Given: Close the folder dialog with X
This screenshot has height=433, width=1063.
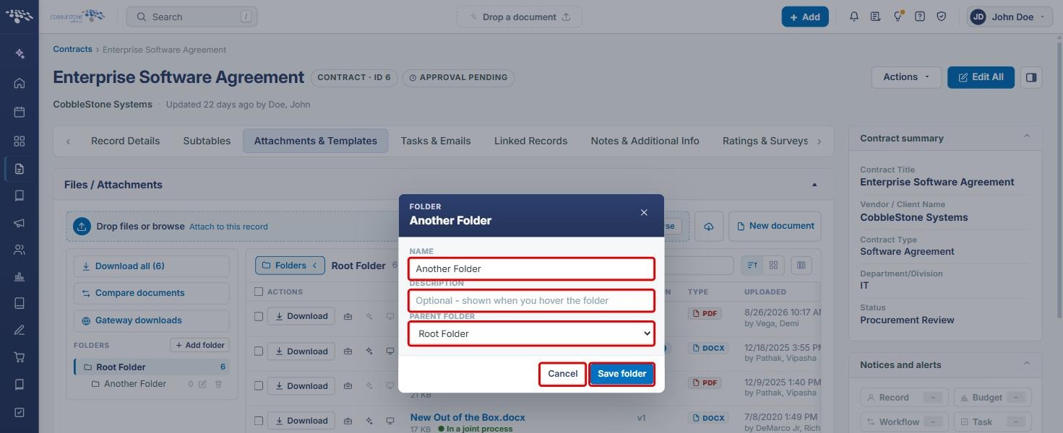Looking at the screenshot, I should click(x=644, y=213).
